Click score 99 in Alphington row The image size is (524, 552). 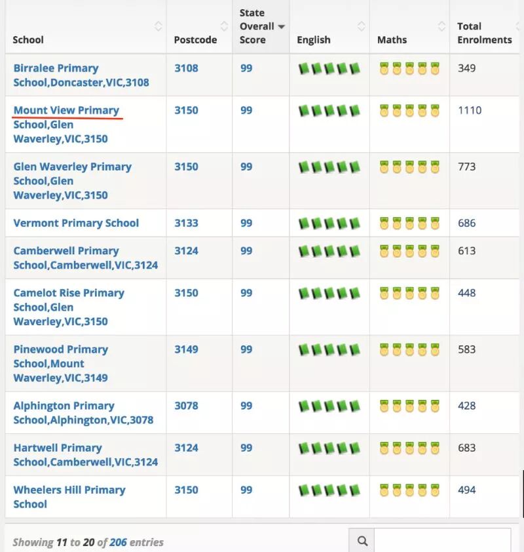[246, 406]
